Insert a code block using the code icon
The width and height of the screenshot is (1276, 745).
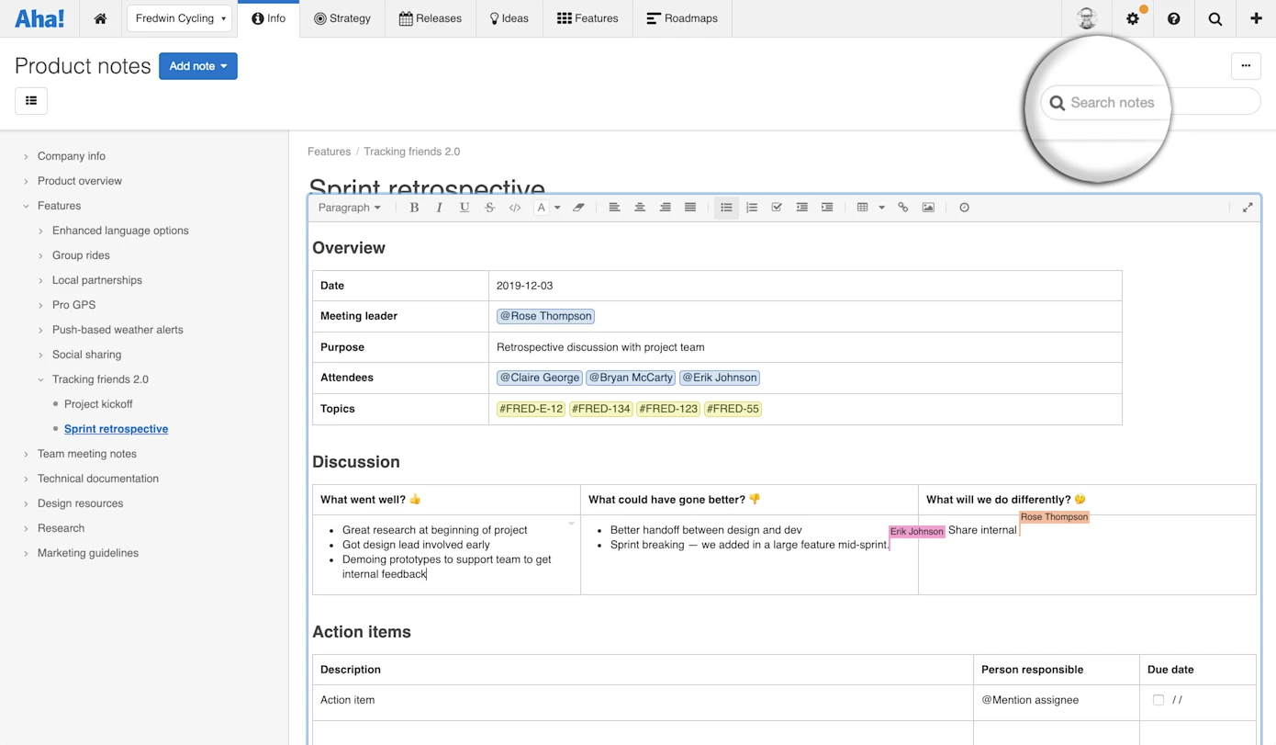pos(515,207)
